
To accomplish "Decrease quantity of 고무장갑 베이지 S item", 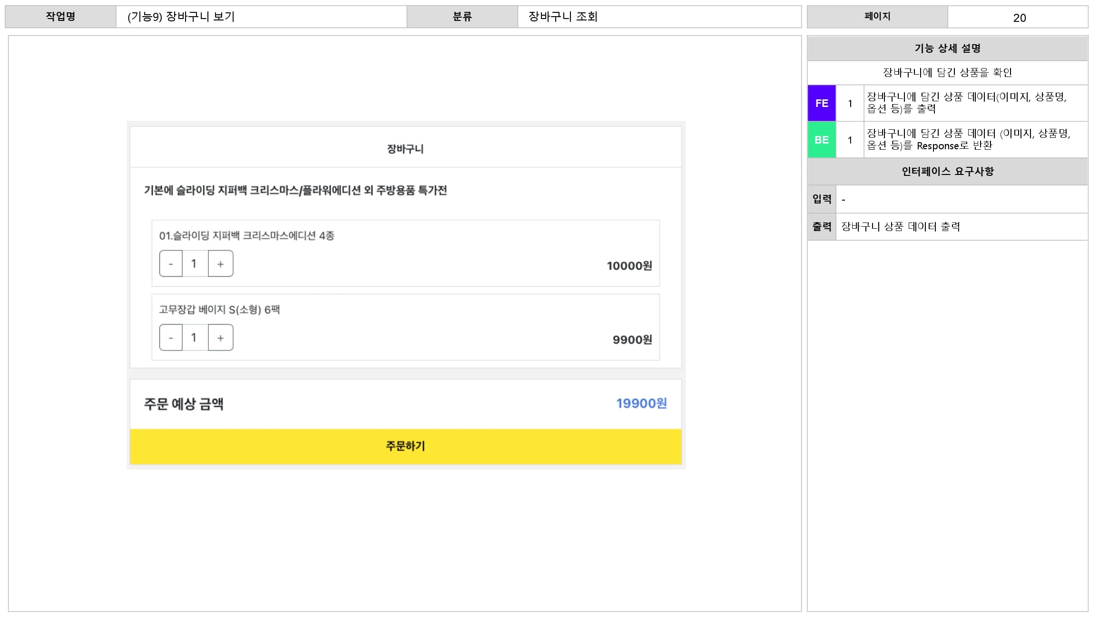I will click(171, 338).
